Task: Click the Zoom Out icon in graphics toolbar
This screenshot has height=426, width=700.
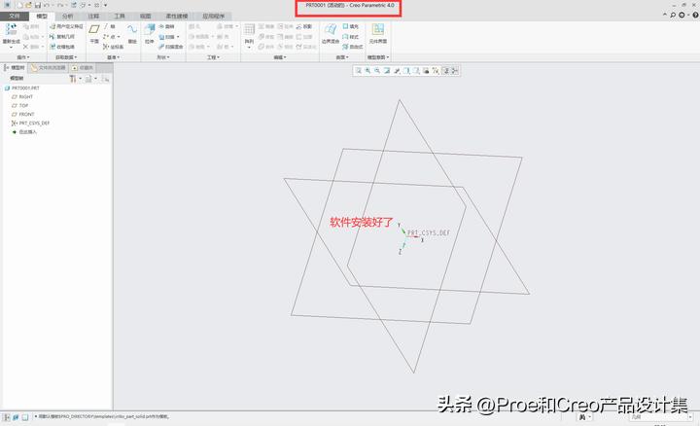Action: [377, 71]
